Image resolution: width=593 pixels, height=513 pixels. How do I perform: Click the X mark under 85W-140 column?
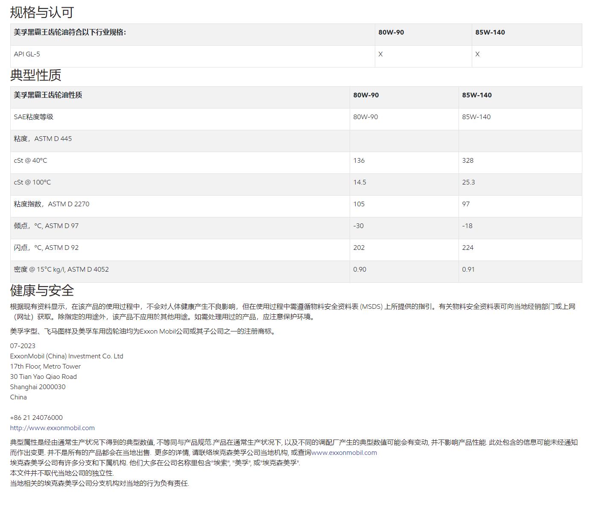pos(477,54)
